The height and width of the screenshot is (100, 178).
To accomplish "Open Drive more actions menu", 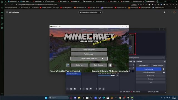I will [x=169, y=12].
